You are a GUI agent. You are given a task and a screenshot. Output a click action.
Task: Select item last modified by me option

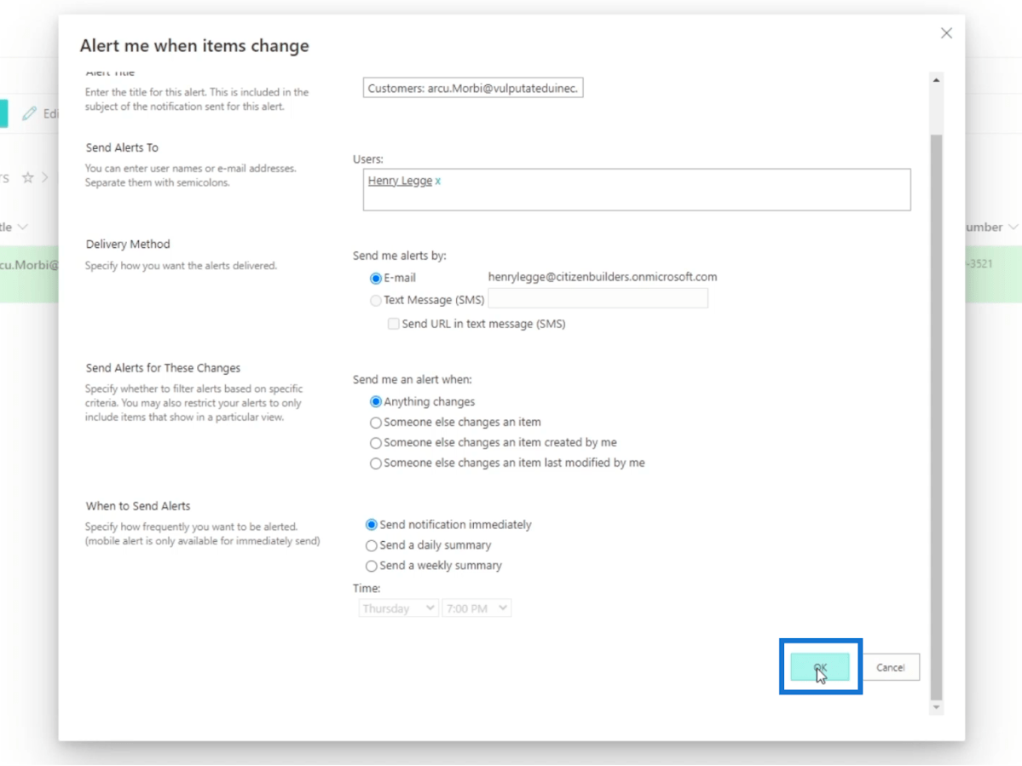pos(375,464)
